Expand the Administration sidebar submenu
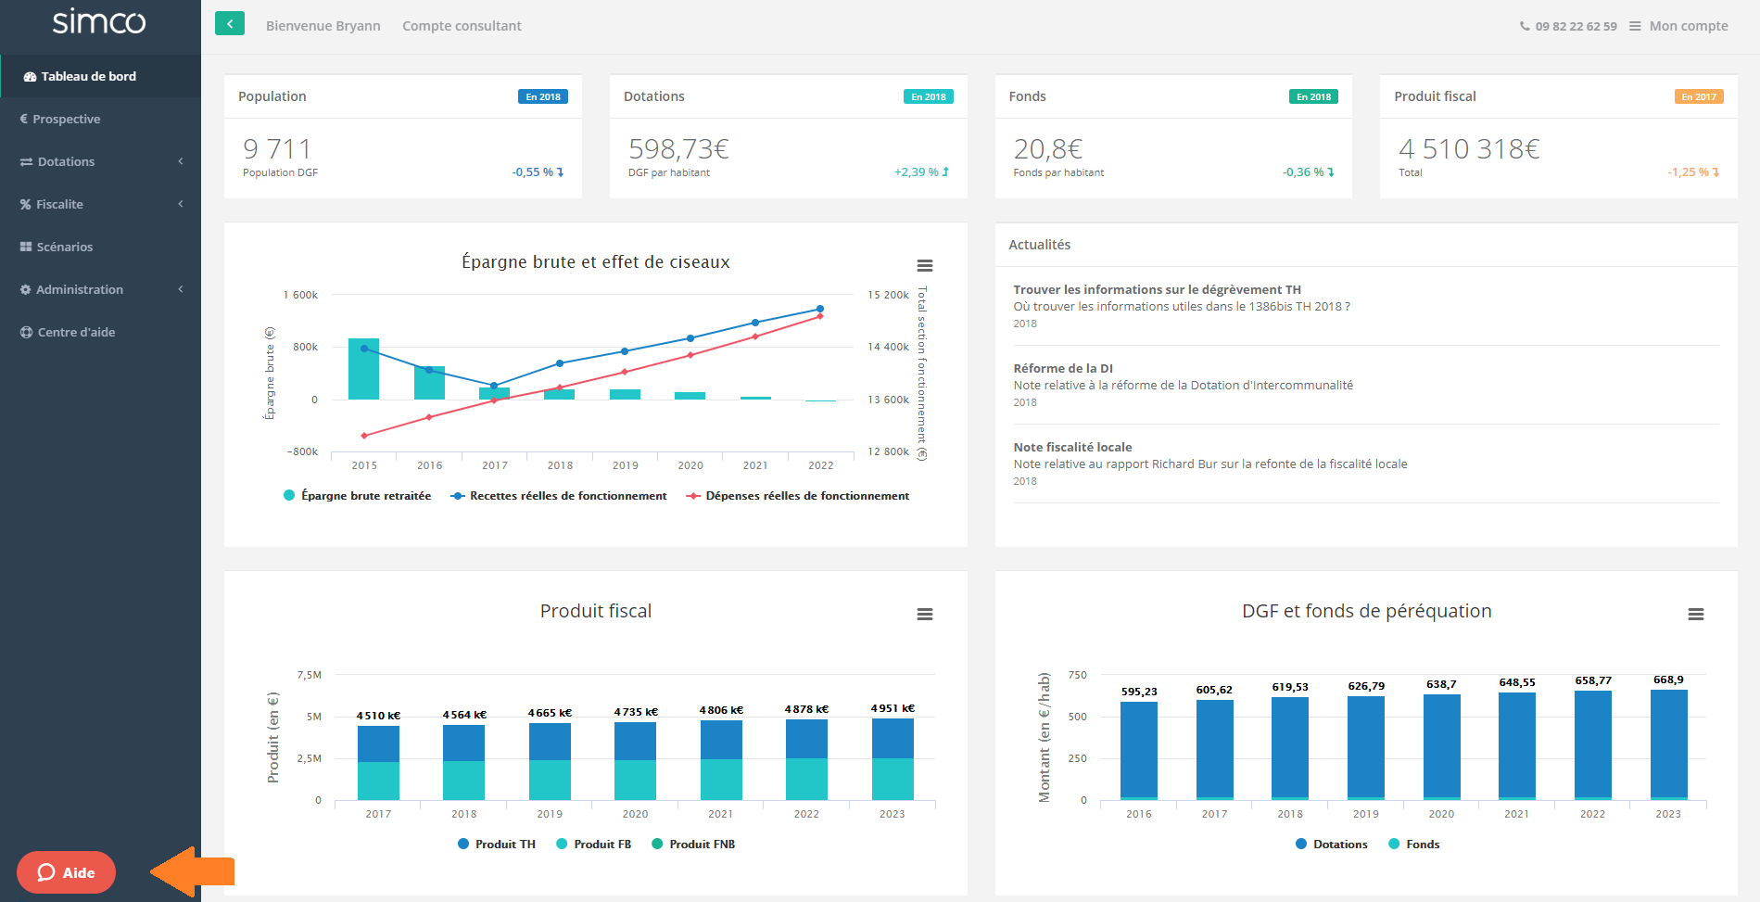This screenshot has height=902, width=1760. point(100,289)
